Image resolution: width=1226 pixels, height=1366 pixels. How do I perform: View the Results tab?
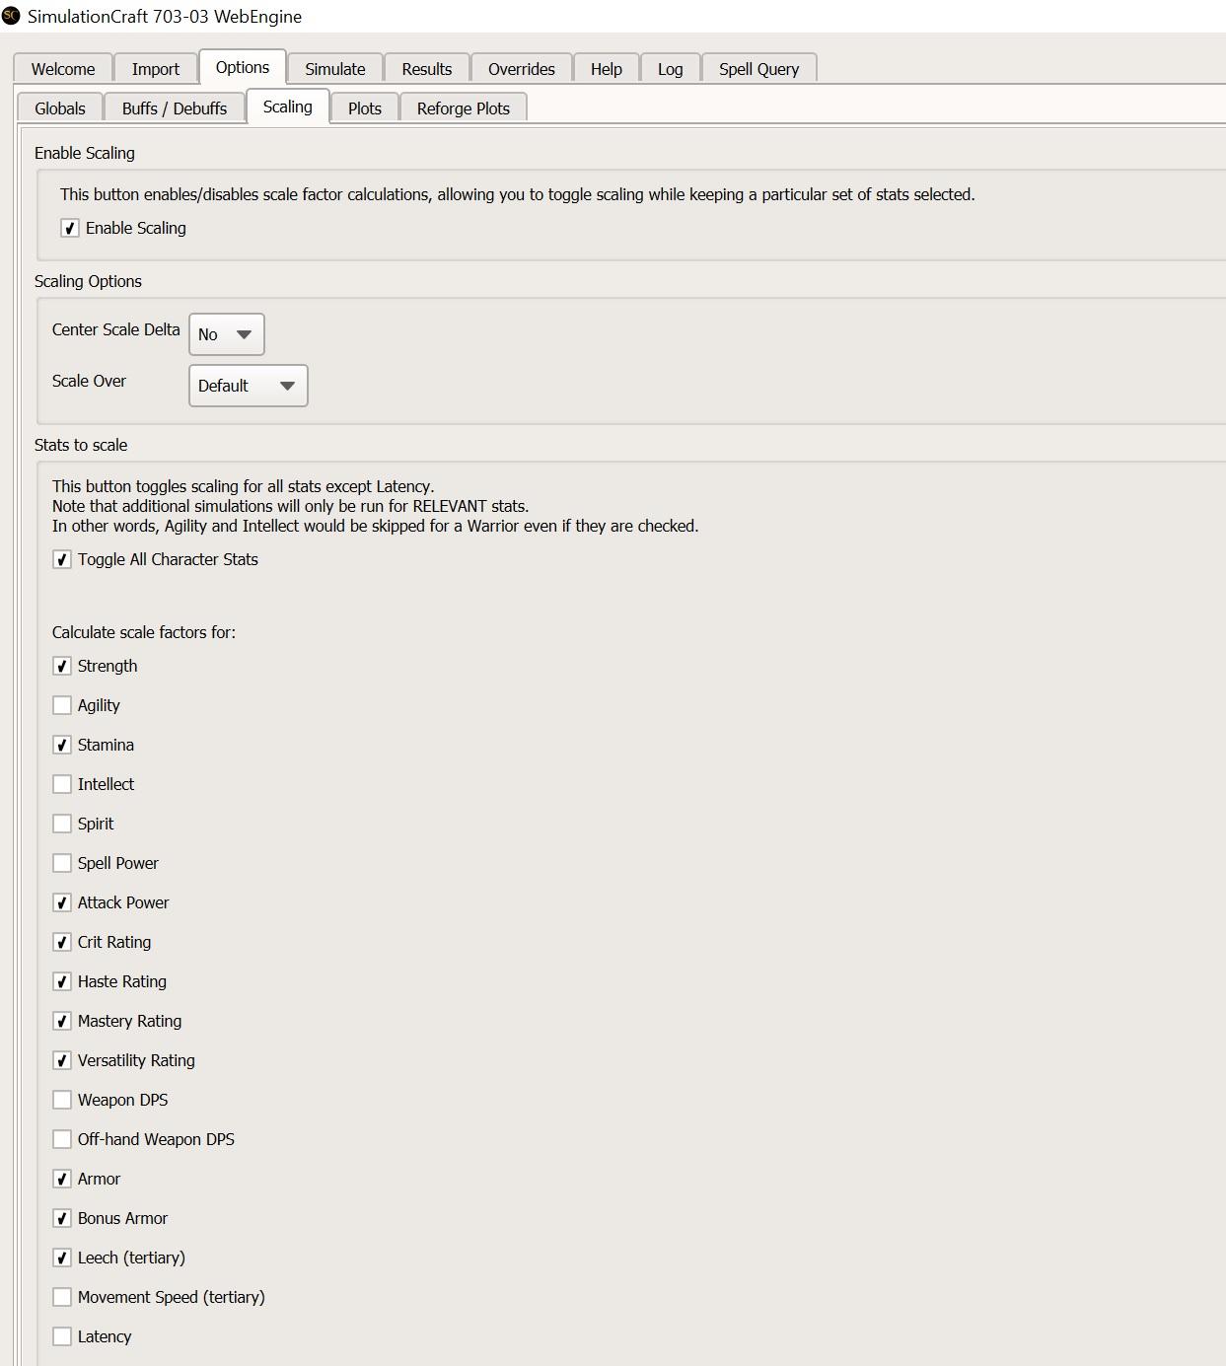click(x=426, y=69)
